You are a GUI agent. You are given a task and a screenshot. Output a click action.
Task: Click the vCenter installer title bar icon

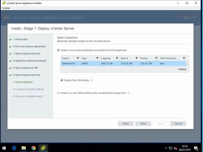coord(4,3)
